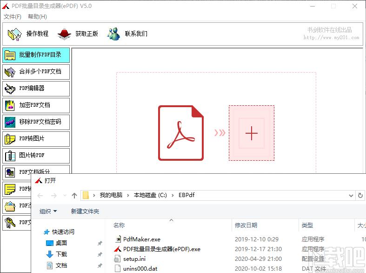Image resolution: width=366 pixels, height=273 pixels.
Task: Sort files by 类型 column
Action: coord(307,225)
